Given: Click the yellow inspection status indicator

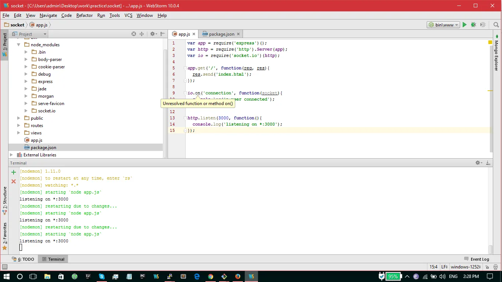Looking at the screenshot, I should (490, 43).
